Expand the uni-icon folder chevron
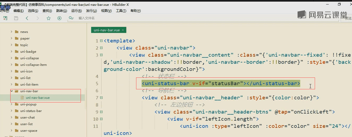Viewport: 352px width, 137px height. [x=11, y=71]
